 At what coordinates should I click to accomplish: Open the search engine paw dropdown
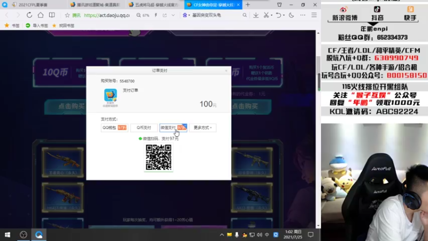(186, 16)
